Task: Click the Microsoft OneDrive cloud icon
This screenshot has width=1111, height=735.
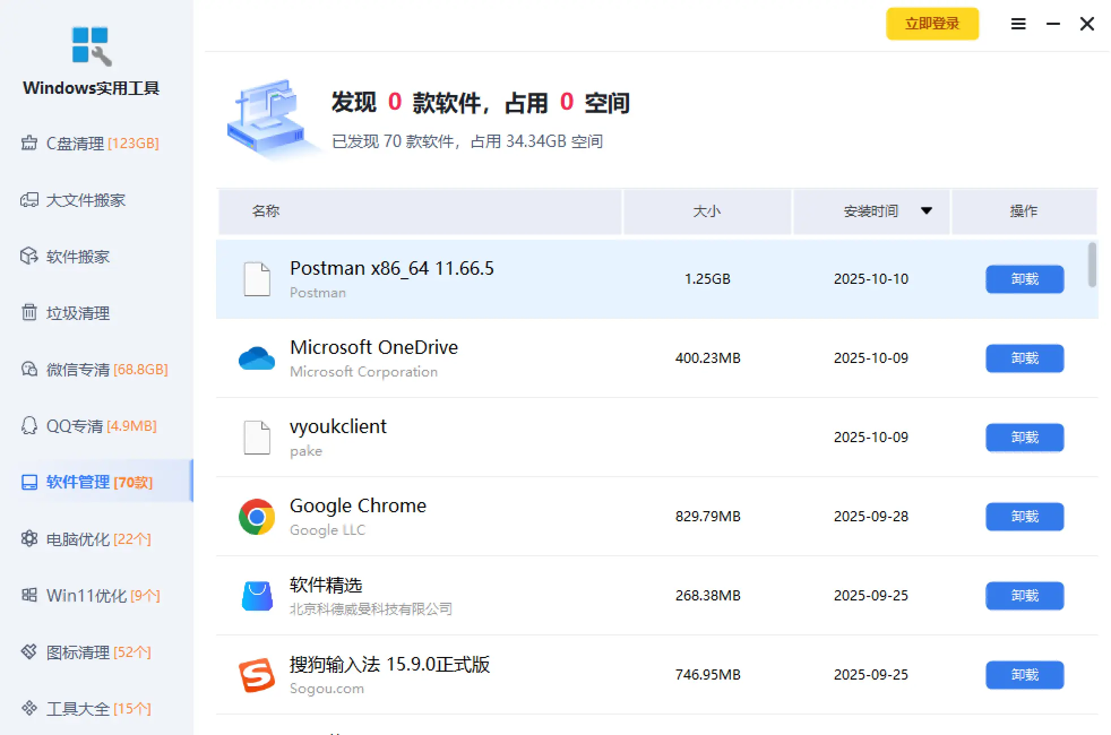Action: click(x=256, y=358)
